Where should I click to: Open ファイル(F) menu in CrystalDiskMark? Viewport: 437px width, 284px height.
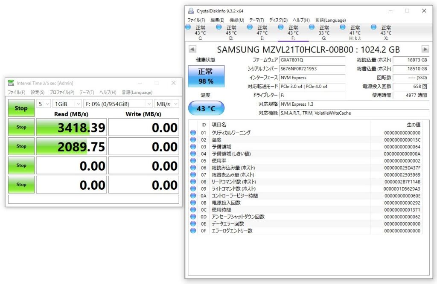point(17,92)
